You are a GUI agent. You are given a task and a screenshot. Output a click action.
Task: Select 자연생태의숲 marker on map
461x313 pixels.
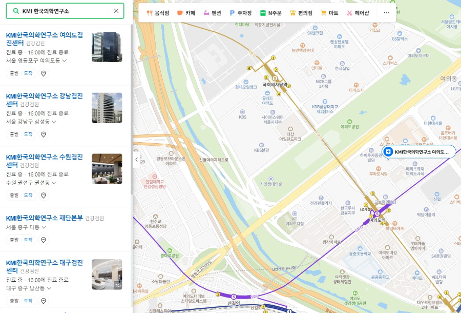[271, 181]
